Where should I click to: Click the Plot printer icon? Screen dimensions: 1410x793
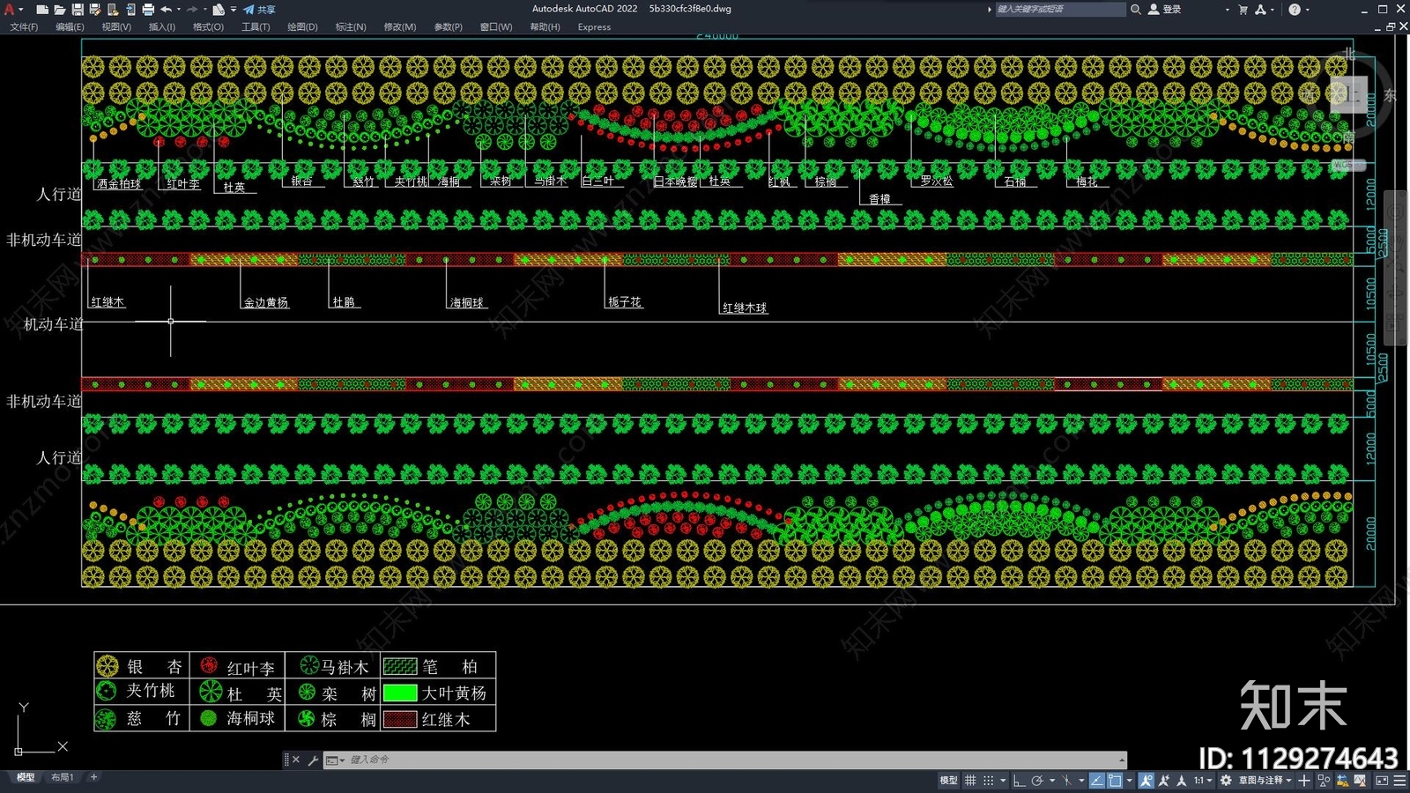coord(148,10)
